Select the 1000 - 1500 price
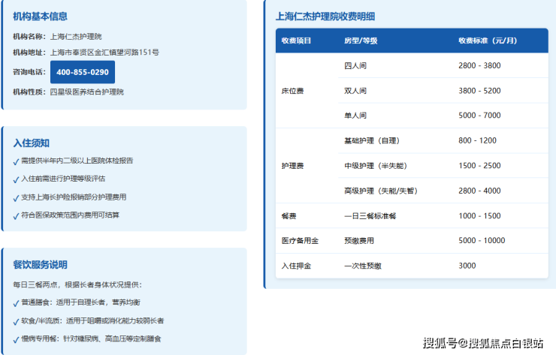Image resolution: width=556 pixels, height=355 pixels. [479, 215]
